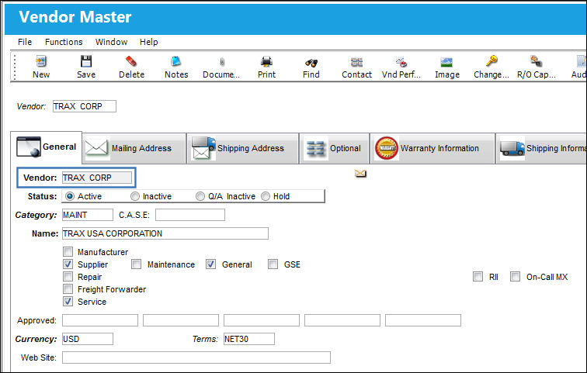Check the GSE checkbox
Screen dimensions: 587x373
(x=273, y=264)
